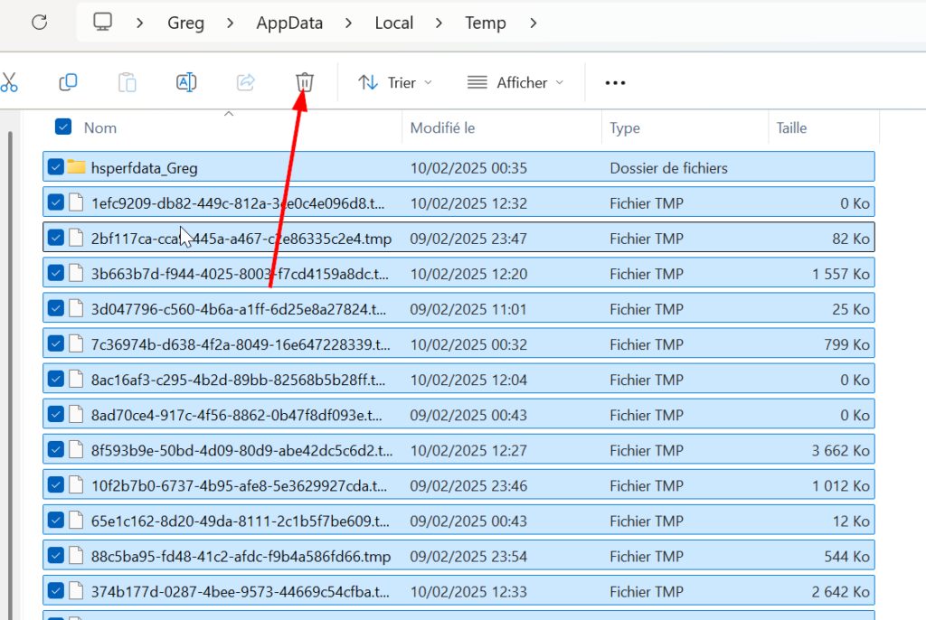Click the Delete trash can icon
The width and height of the screenshot is (926, 620).
click(304, 82)
